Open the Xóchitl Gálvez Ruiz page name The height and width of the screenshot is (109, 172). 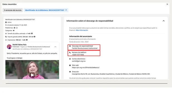(x=19, y=45)
